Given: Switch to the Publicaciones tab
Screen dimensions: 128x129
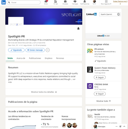Looking at the screenshot, I should pyautogui.click(x=35, y=58).
